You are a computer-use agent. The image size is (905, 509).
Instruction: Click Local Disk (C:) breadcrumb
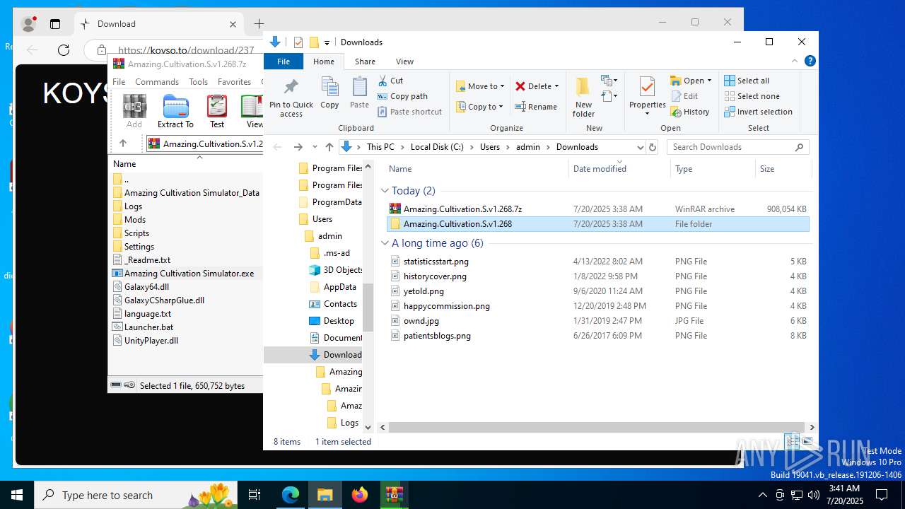click(x=437, y=147)
